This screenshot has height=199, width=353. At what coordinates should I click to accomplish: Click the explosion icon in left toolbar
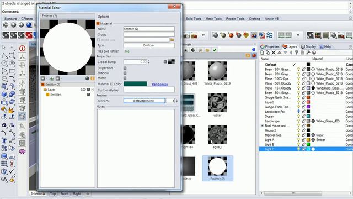[x=12, y=109]
